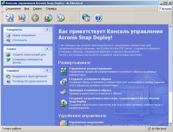The width and height of the screenshot is (173, 132).
Task: Click the dc.fdm.local status bar text
Action: (x=159, y=129)
